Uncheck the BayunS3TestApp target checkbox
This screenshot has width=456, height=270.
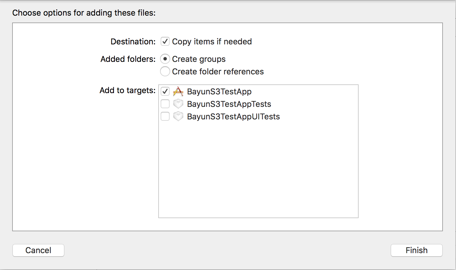coord(165,92)
